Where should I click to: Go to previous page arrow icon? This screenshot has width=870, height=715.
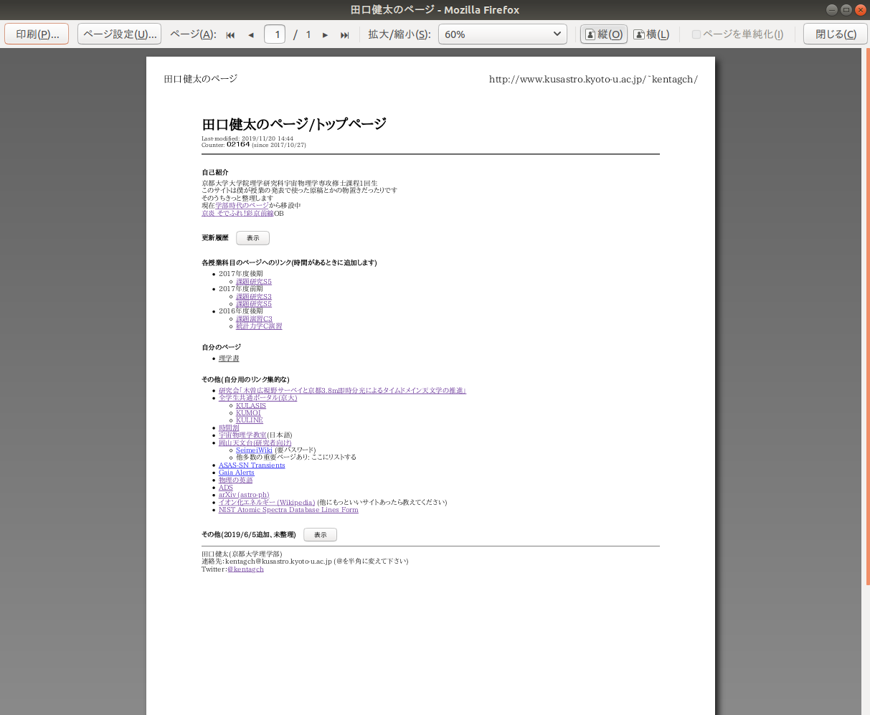(x=251, y=34)
